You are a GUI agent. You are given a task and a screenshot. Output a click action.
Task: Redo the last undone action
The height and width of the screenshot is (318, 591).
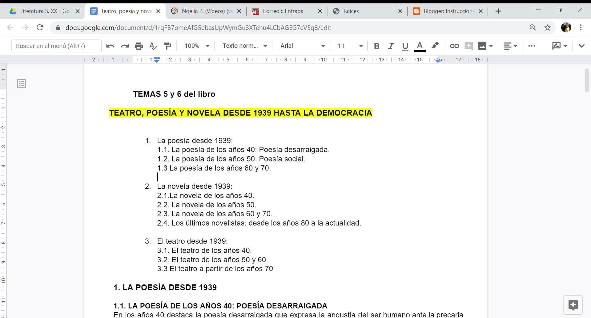(124, 46)
